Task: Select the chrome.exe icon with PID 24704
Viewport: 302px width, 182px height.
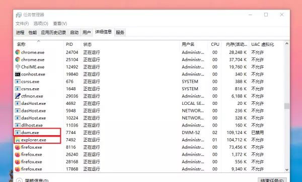Action: coord(18,52)
